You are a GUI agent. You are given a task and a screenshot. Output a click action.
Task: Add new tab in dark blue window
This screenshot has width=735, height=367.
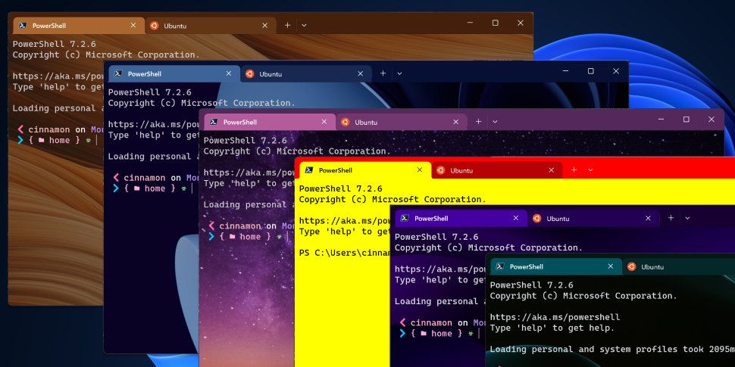(383, 73)
